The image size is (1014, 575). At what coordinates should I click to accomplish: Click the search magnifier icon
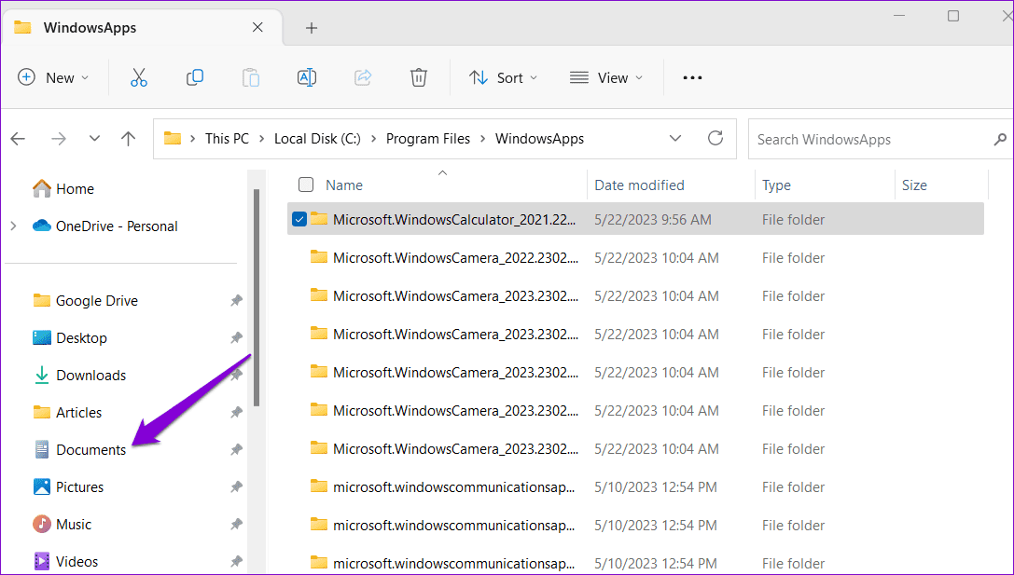click(x=1000, y=139)
